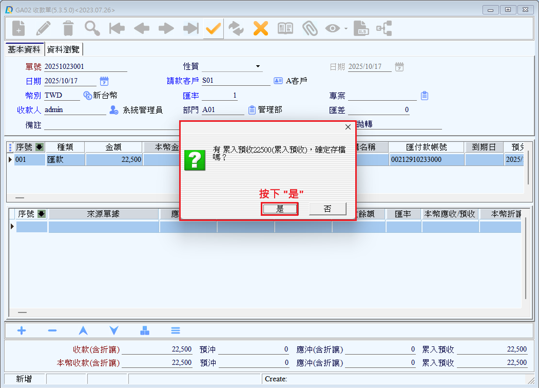Image resolution: width=539 pixels, height=388 pixels.
Task: Click the currency lookup icon beside TWD
Action: click(x=88, y=96)
